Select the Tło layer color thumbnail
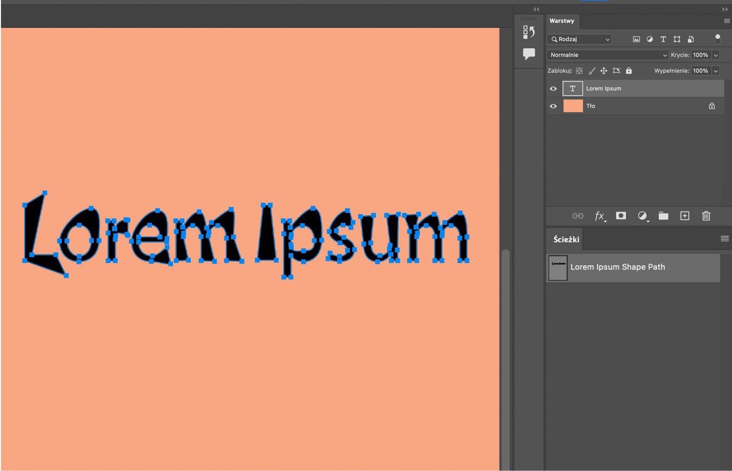 [x=573, y=106]
